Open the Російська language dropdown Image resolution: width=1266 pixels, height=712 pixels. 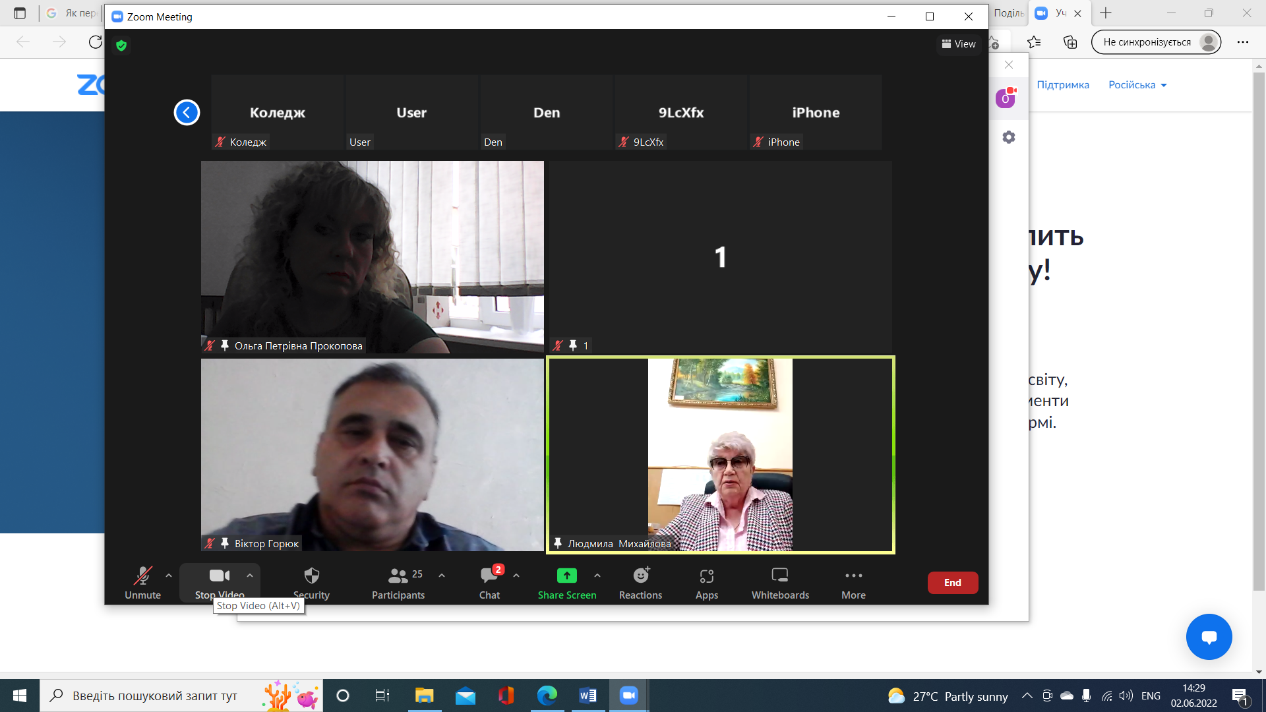click(x=1137, y=85)
